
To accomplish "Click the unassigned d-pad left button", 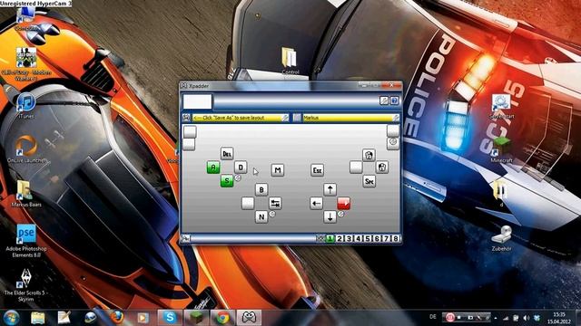I will [248, 203].
